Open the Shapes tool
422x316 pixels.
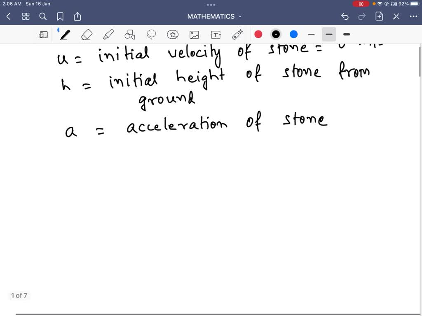(x=129, y=34)
